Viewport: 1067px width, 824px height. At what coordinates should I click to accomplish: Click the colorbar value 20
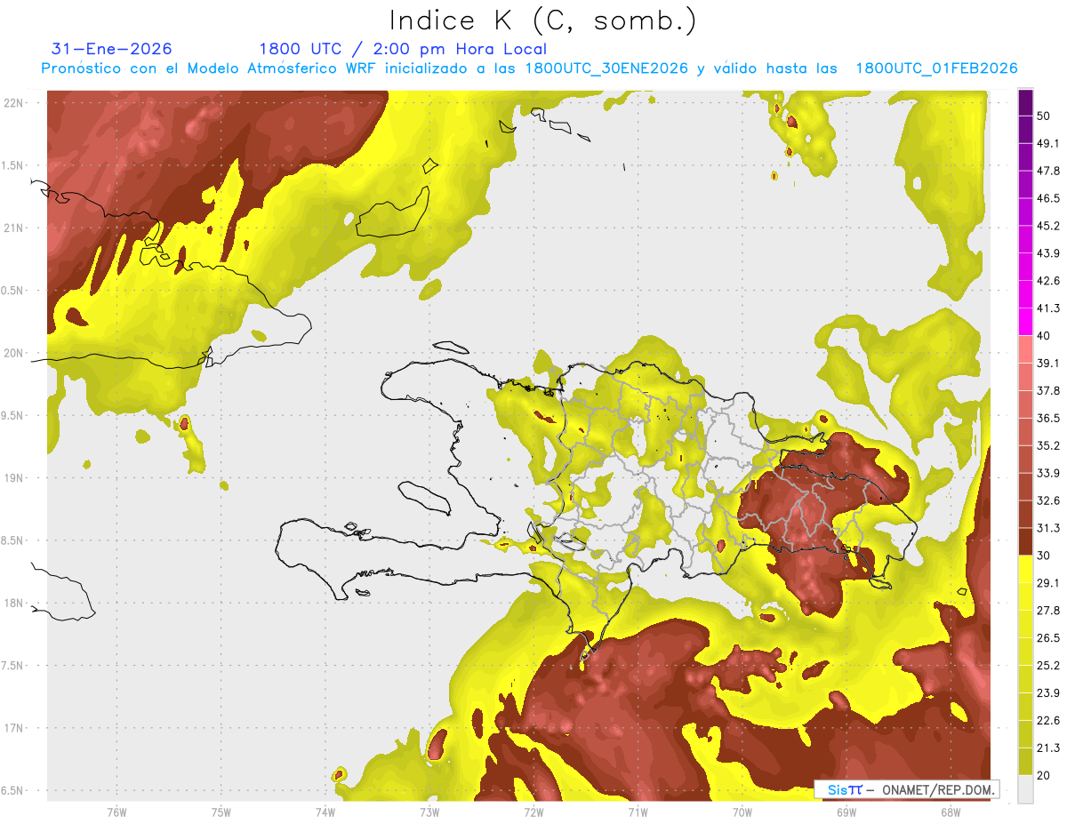pos(1045,775)
